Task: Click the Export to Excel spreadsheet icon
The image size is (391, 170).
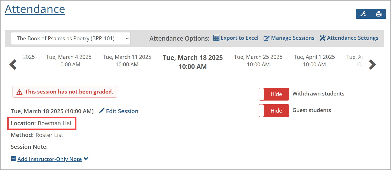Action: click(216, 38)
